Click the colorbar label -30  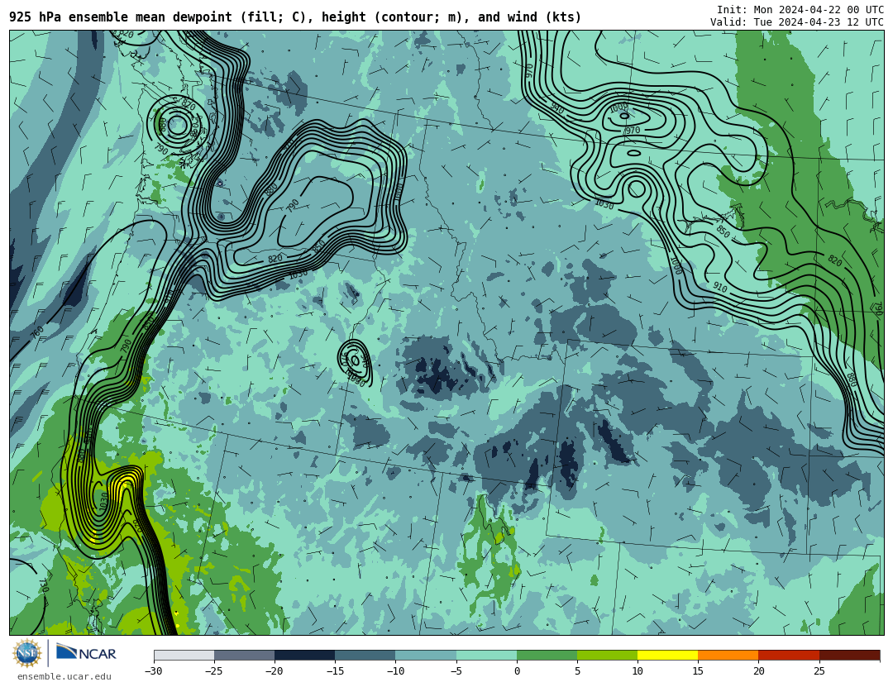coord(154,671)
